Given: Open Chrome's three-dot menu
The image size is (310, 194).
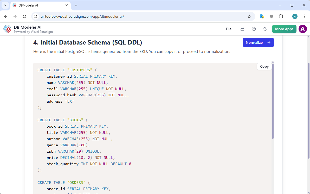Looking at the screenshot, I should (304, 16).
